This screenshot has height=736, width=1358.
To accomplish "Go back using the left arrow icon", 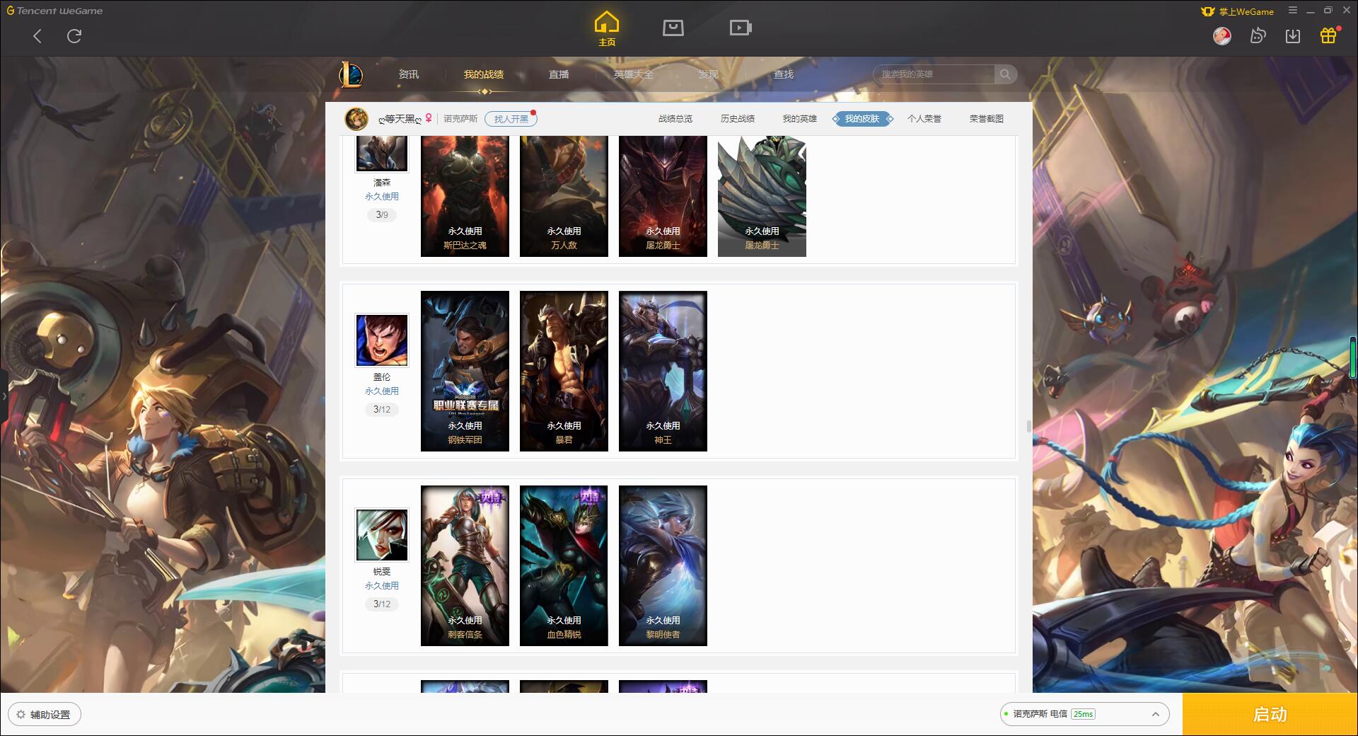I will [x=37, y=36].
